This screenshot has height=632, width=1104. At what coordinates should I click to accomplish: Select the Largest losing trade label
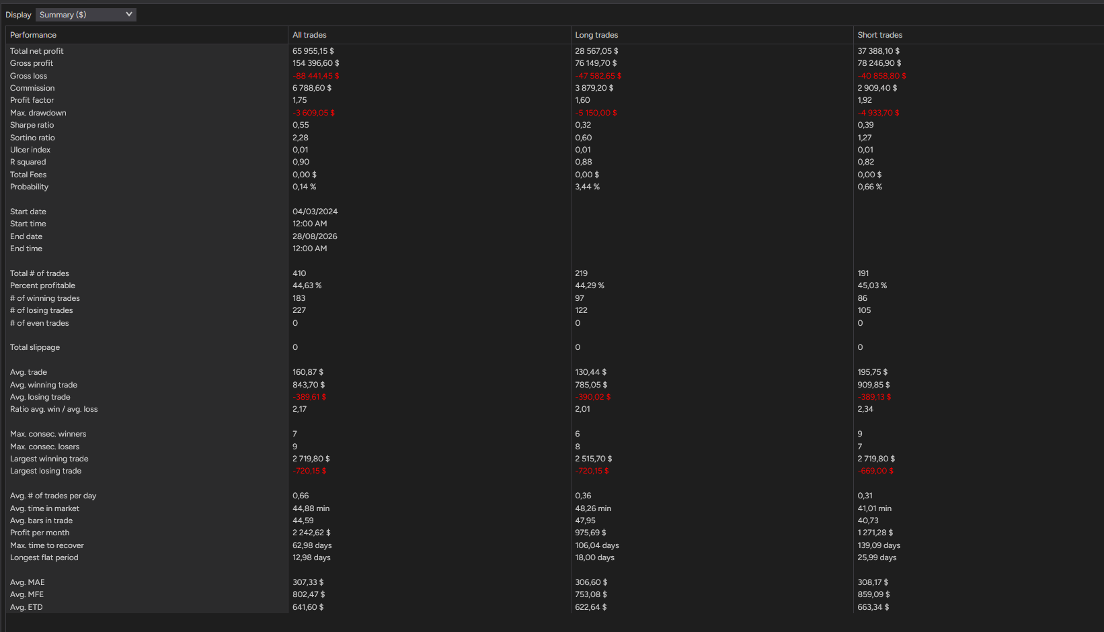click(x=46, y=471)
